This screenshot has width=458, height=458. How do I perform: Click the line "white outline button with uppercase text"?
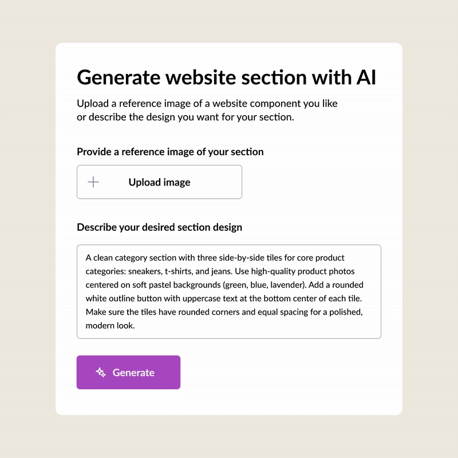[224, 298]
